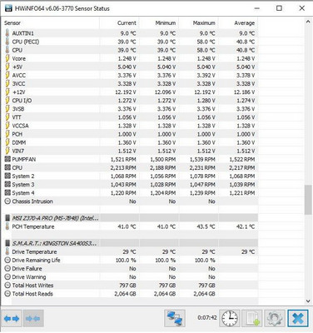
Task: Reset the elapsed time clock icon
Action: [230, 318]
